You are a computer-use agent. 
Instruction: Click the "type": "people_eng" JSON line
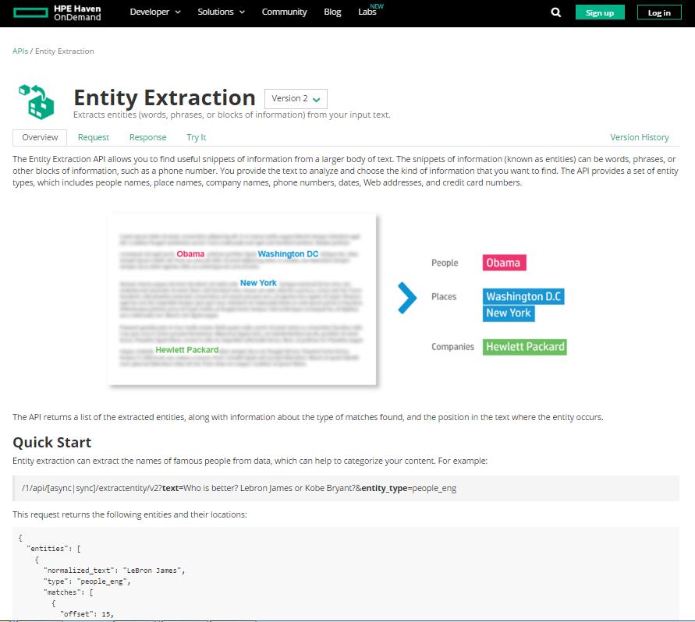pyautogui.click(x=87, y=581)
